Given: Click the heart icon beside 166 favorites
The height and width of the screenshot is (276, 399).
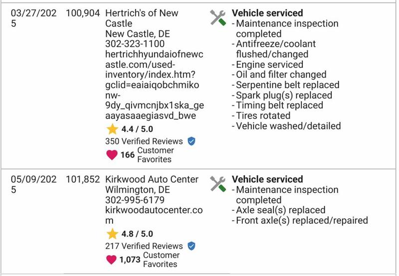Looking at the screenshot, I should [x=112, y=155].
